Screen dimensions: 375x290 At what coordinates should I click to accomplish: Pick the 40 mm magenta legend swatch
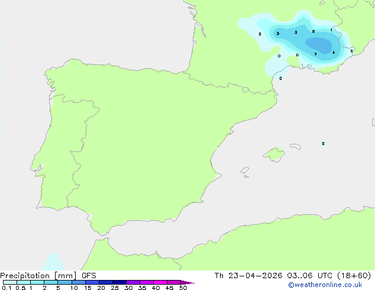pos(160,282)
